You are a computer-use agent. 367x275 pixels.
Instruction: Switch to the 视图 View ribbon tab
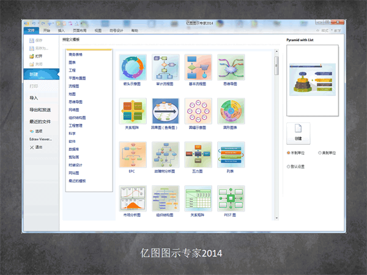pyautogui.click(x=98, y=31)
